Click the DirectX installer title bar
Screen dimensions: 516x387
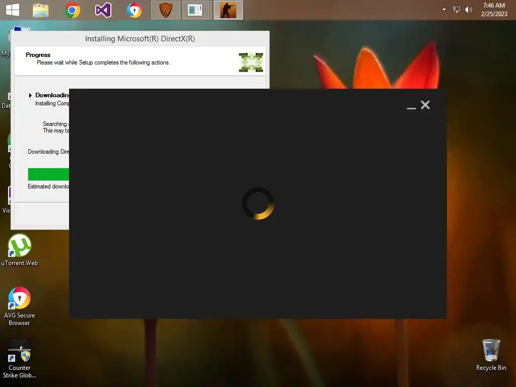(x=140, y=38)
